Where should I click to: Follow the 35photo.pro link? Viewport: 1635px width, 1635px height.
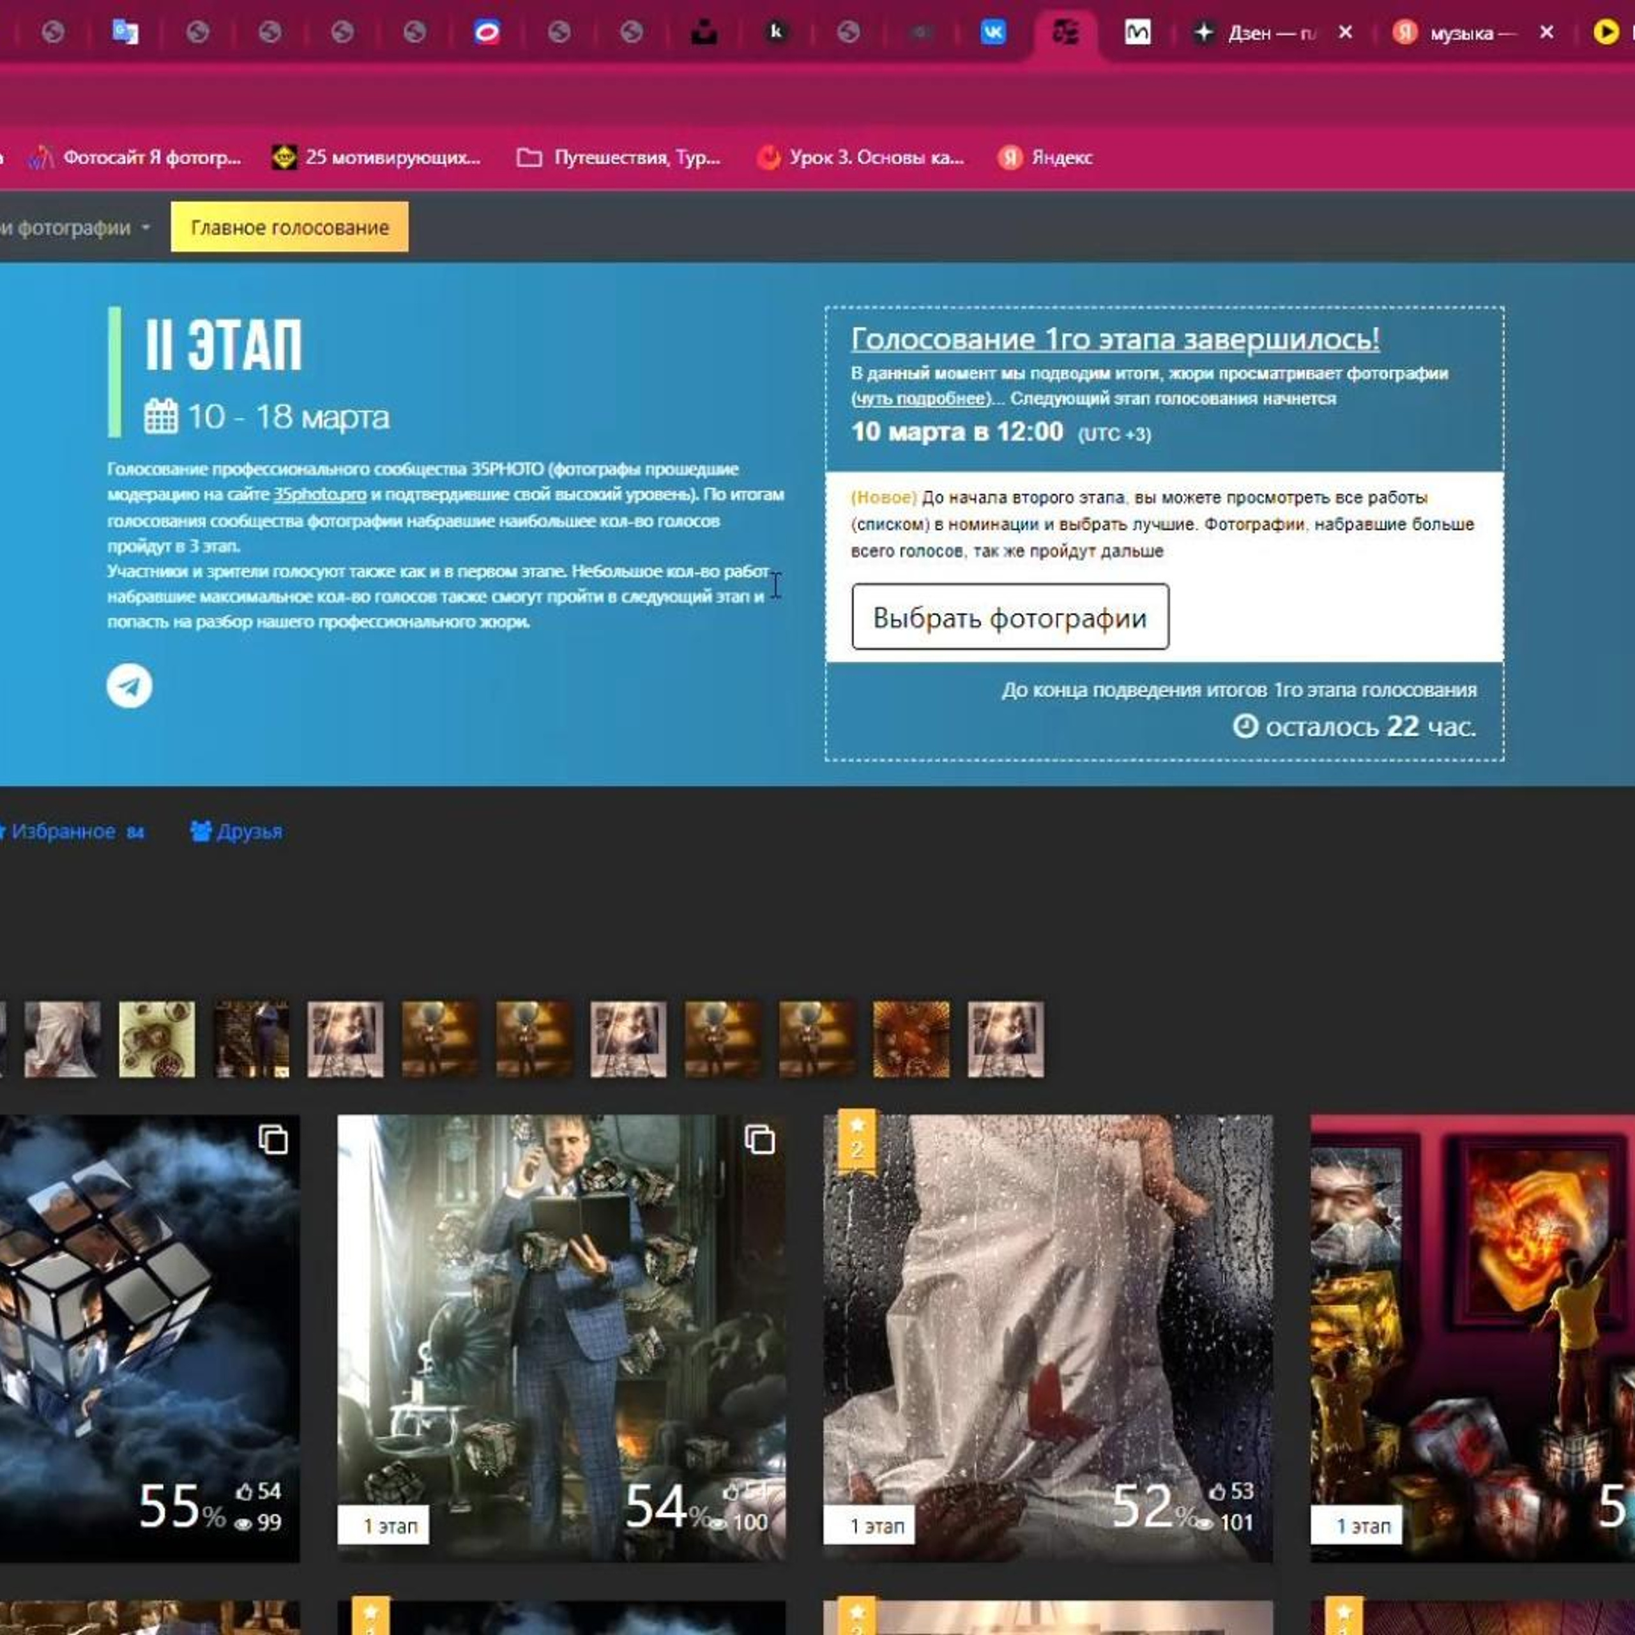point(319,494)
